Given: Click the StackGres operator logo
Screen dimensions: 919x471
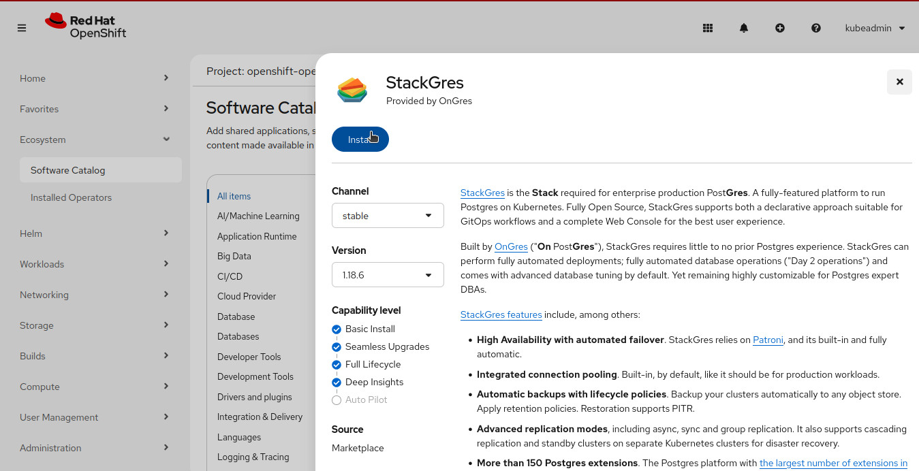Looking at the screenshot, I should [x=352, y=90].
